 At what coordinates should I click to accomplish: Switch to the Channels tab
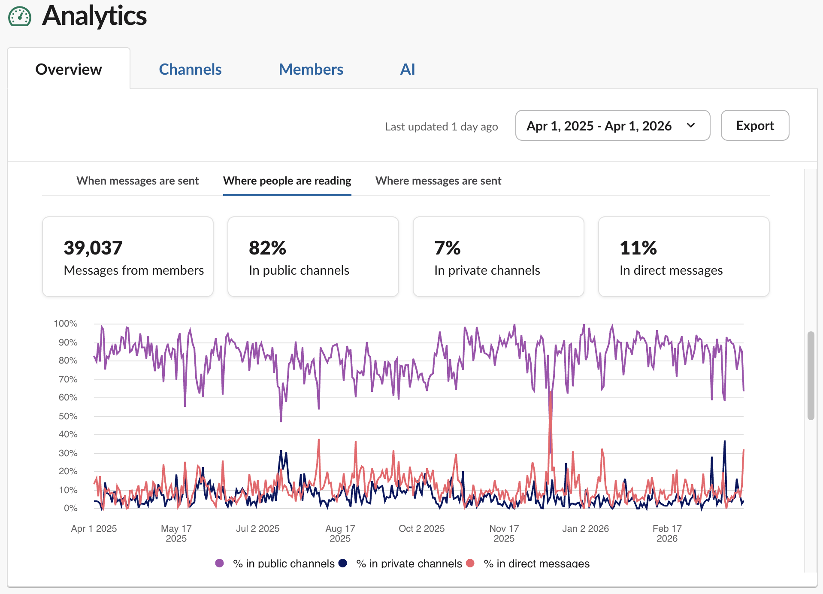click(190, 69)
